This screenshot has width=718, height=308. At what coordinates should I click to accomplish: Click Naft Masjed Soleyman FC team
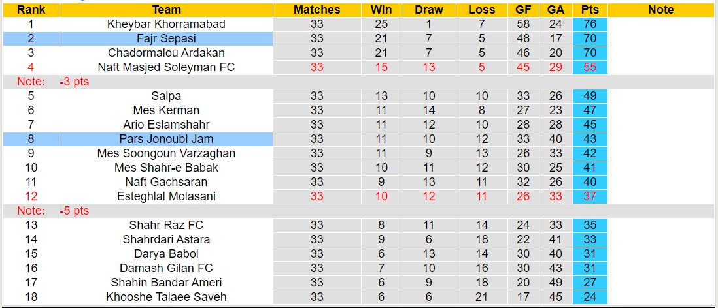166,67
